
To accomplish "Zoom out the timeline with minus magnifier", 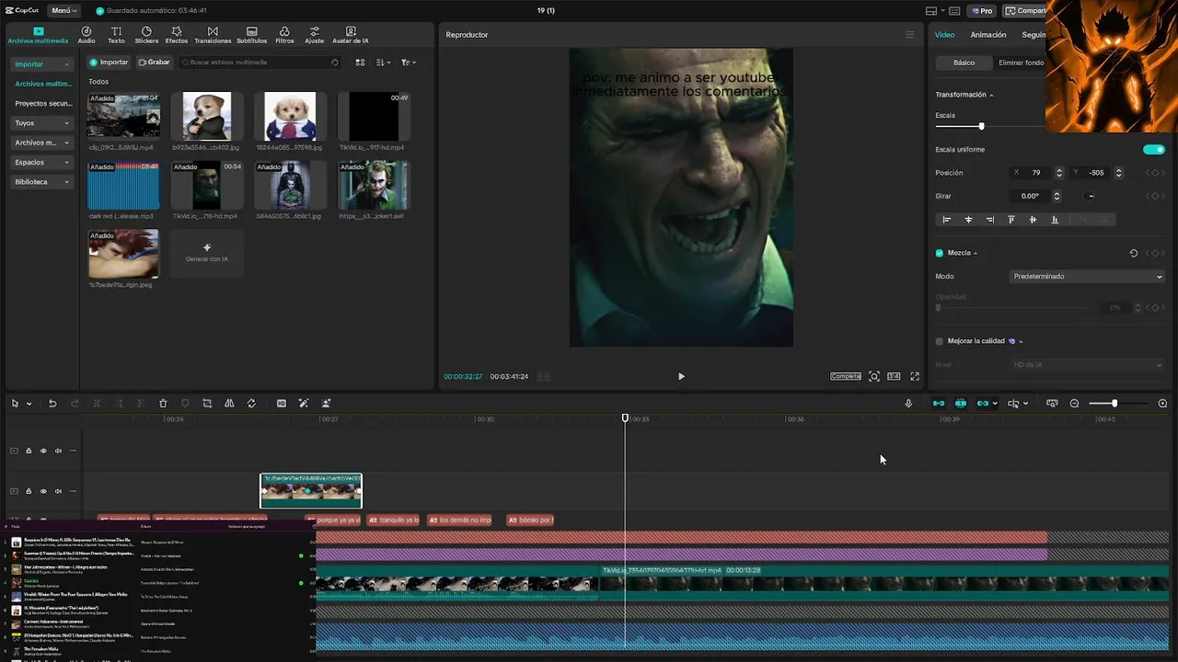I will (1074, 404).
